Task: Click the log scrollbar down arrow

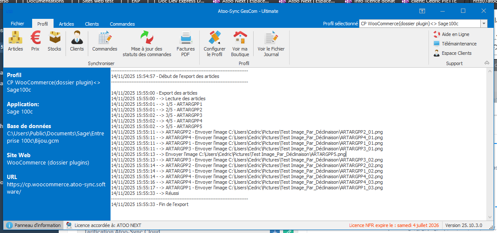Action: [490, 218]
